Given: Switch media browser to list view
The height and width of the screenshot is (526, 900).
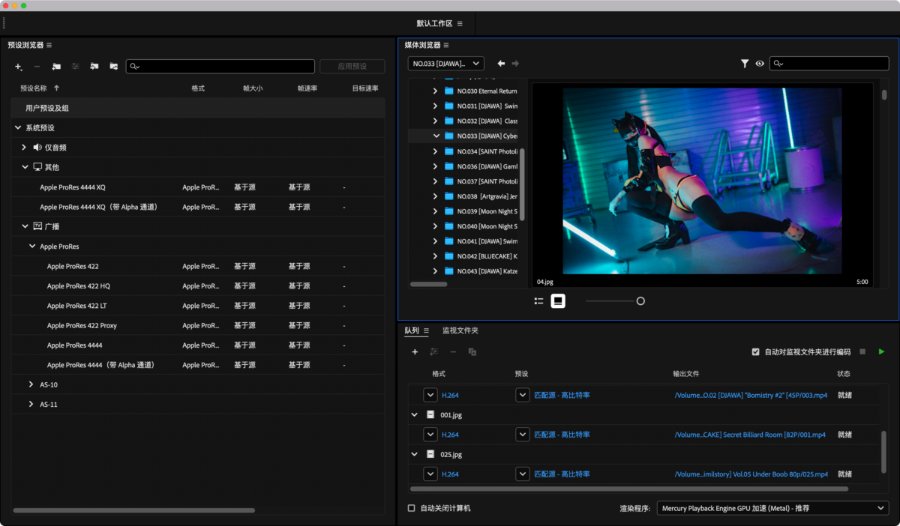Looking at the screenshot, I should 538,301.
